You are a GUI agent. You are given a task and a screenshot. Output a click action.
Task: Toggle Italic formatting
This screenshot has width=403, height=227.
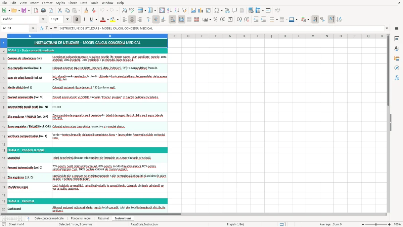point(84,20)
